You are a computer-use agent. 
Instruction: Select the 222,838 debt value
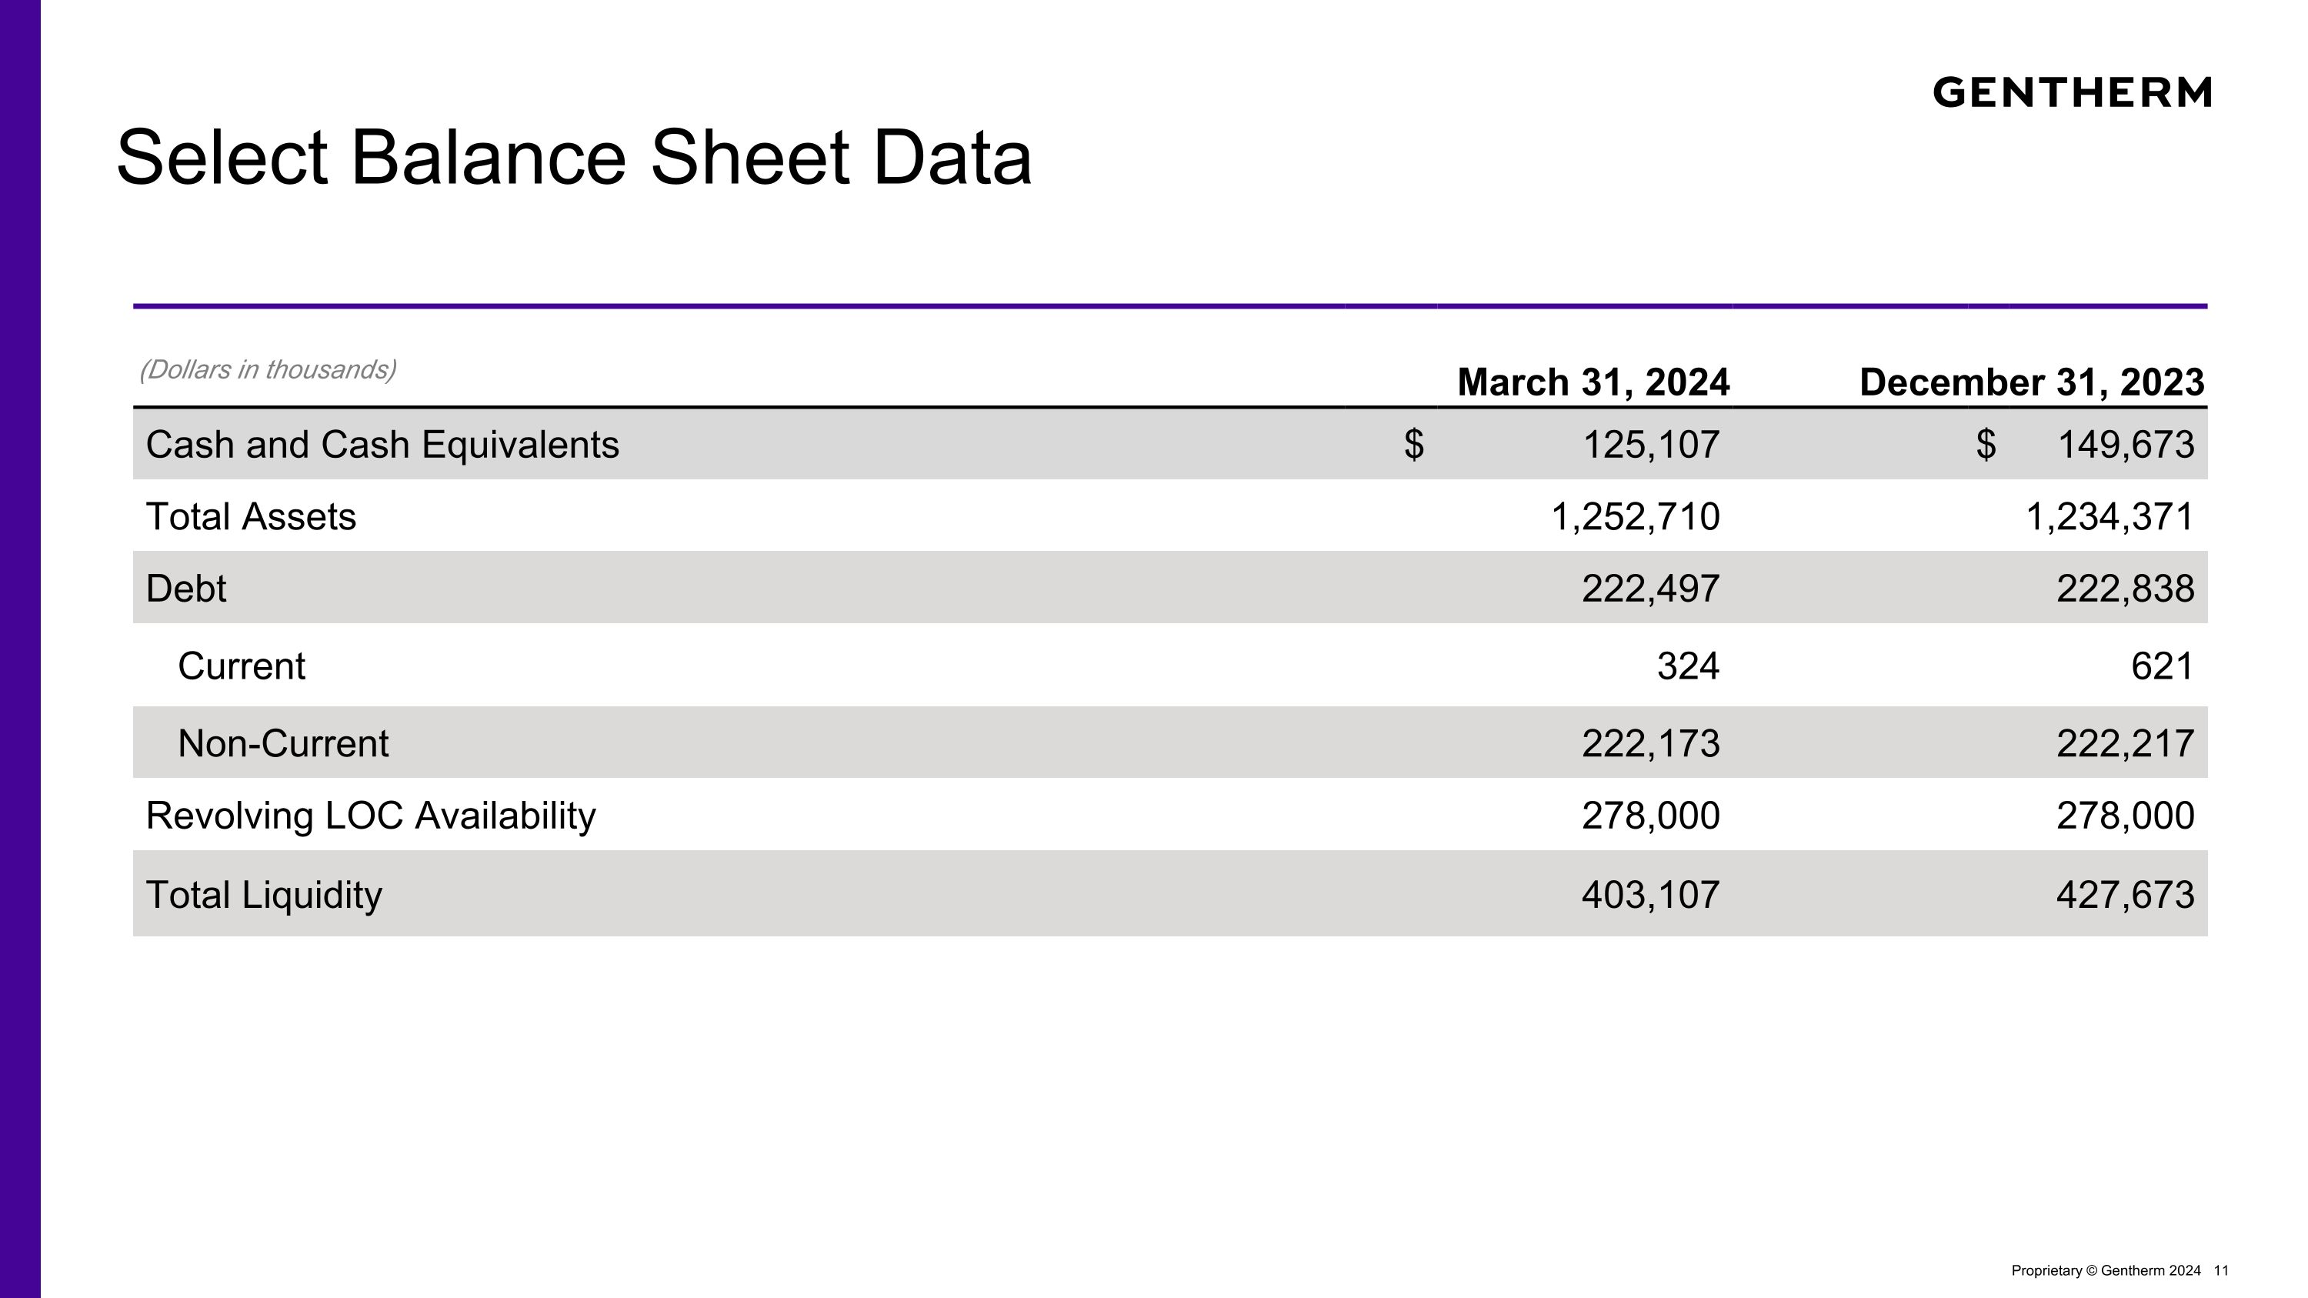pyautogui.click(x=2126, y=589)
